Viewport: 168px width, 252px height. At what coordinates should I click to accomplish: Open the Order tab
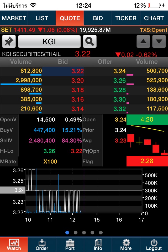[x=42, y=244]
